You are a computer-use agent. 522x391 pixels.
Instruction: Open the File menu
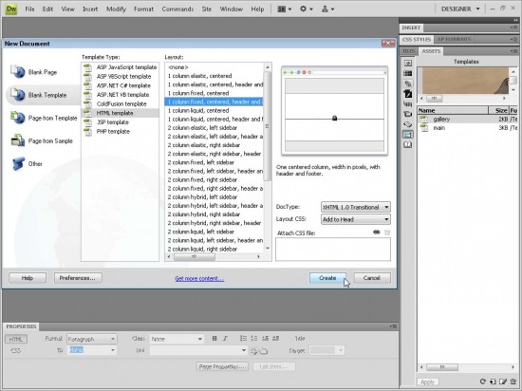(x=29, y=9)
